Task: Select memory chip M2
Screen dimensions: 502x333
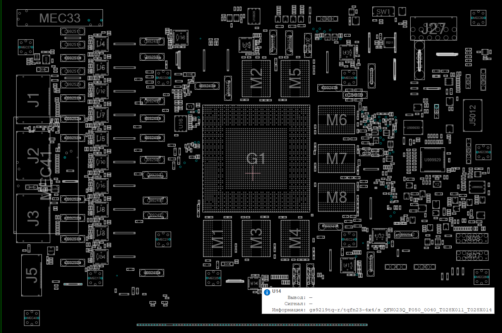Action: click(x=256, y=78)
